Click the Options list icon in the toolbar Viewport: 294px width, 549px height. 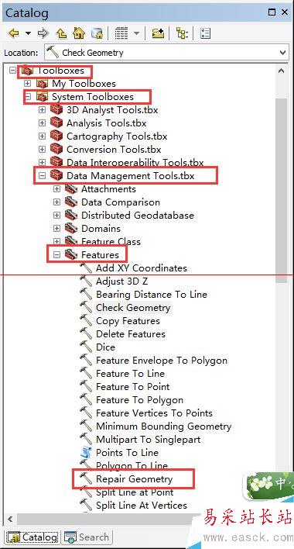click(x=205, y=33)
